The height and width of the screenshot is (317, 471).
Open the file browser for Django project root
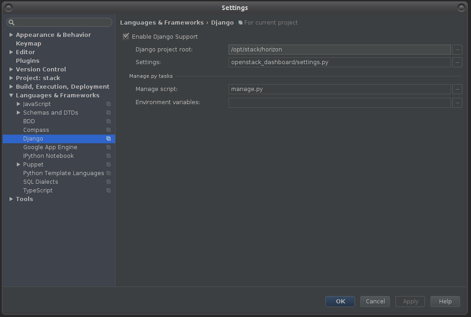(x=457, y=50)
